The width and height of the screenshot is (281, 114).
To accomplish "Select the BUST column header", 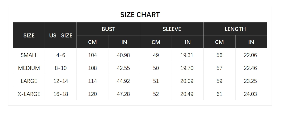I will tap(108, 29).
